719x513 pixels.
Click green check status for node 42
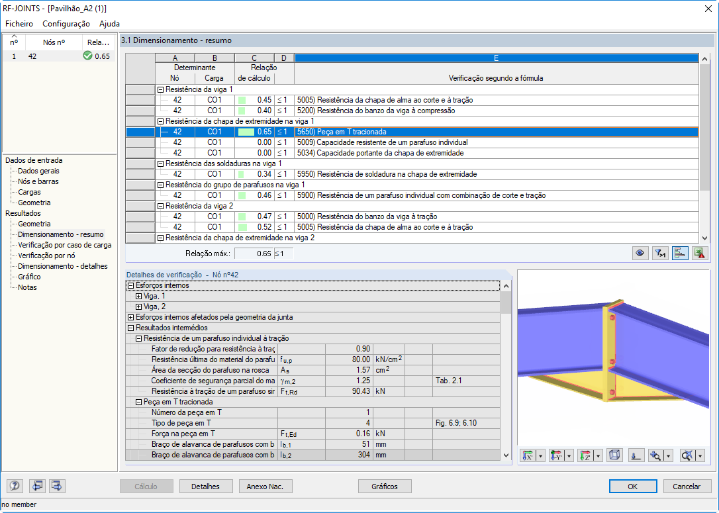87,56
